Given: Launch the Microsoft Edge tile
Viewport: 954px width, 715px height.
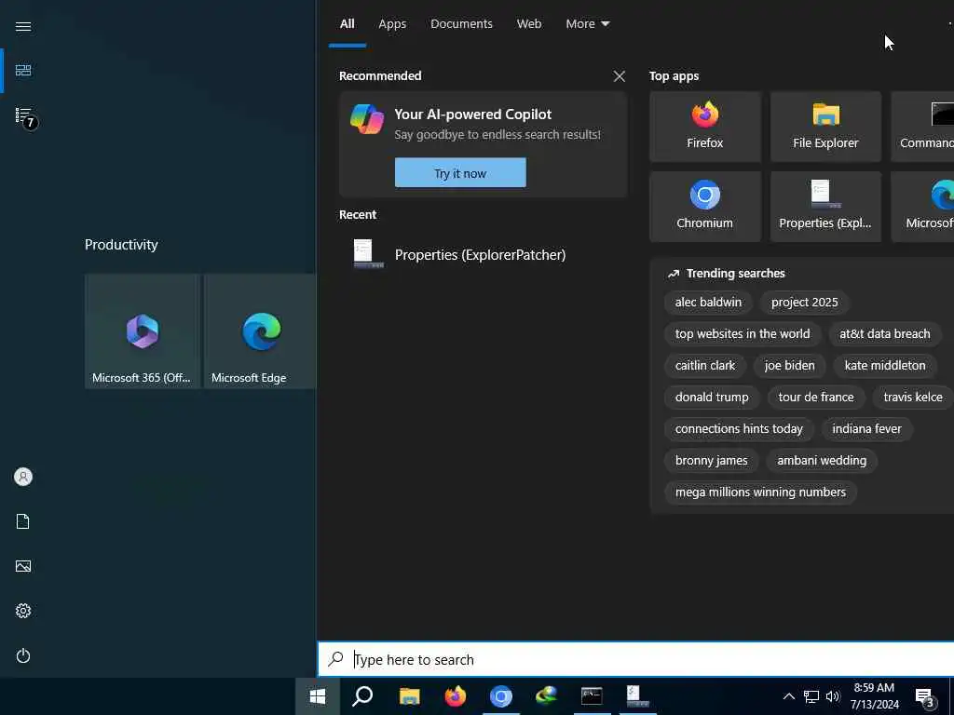Looking at the screenshot, I should (261, 331).
